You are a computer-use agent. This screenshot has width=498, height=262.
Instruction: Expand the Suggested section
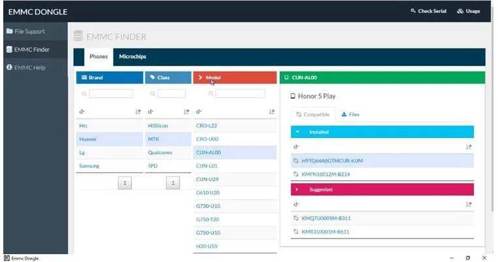pyautogui.click(x=382, y=189)
